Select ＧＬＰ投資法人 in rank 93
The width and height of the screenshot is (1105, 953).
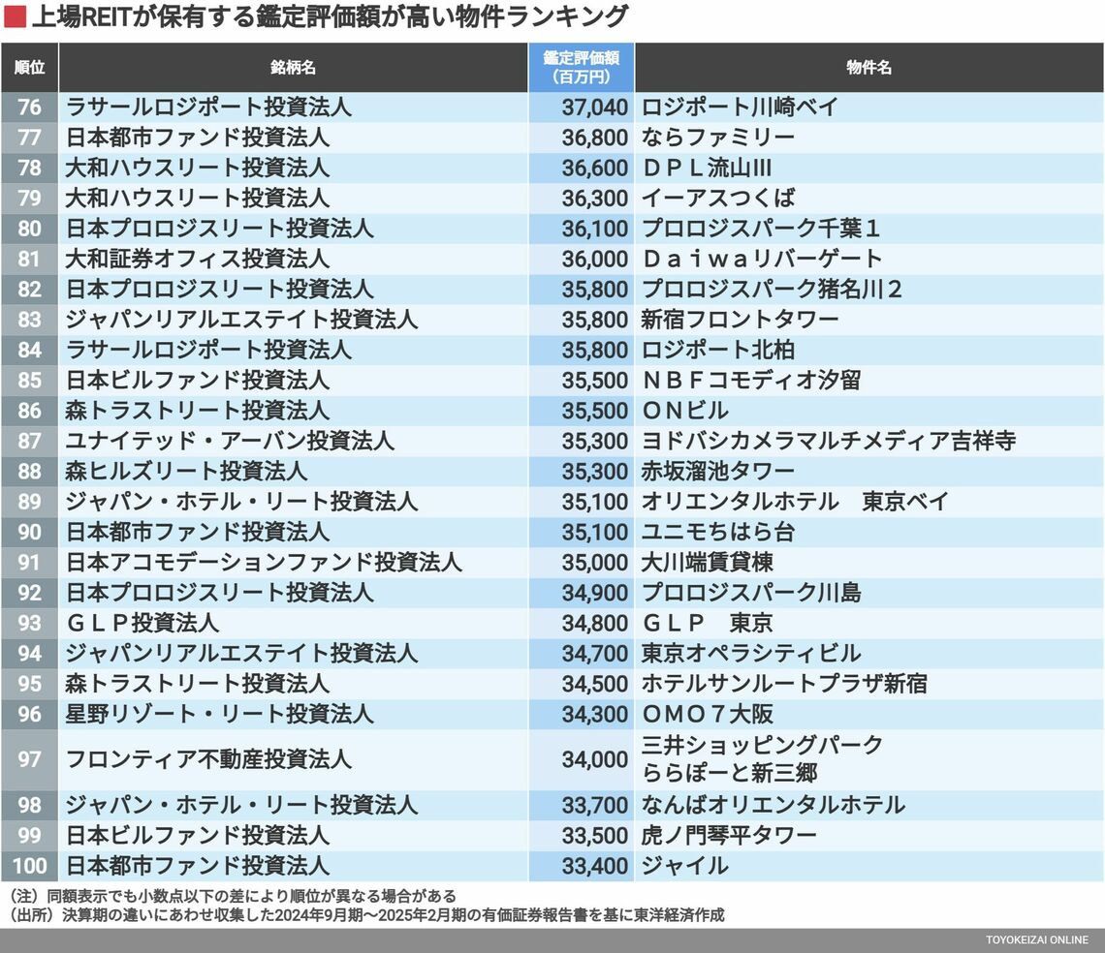pyautogui.click(x=142, y=623)
